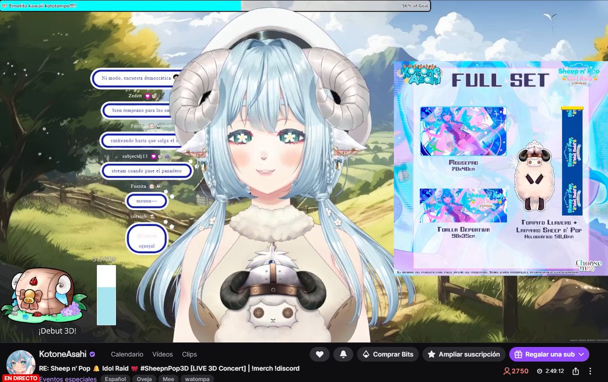Click the stream title RE: Sheep n' Pop
608x382 pixels.
pos(169,368)
